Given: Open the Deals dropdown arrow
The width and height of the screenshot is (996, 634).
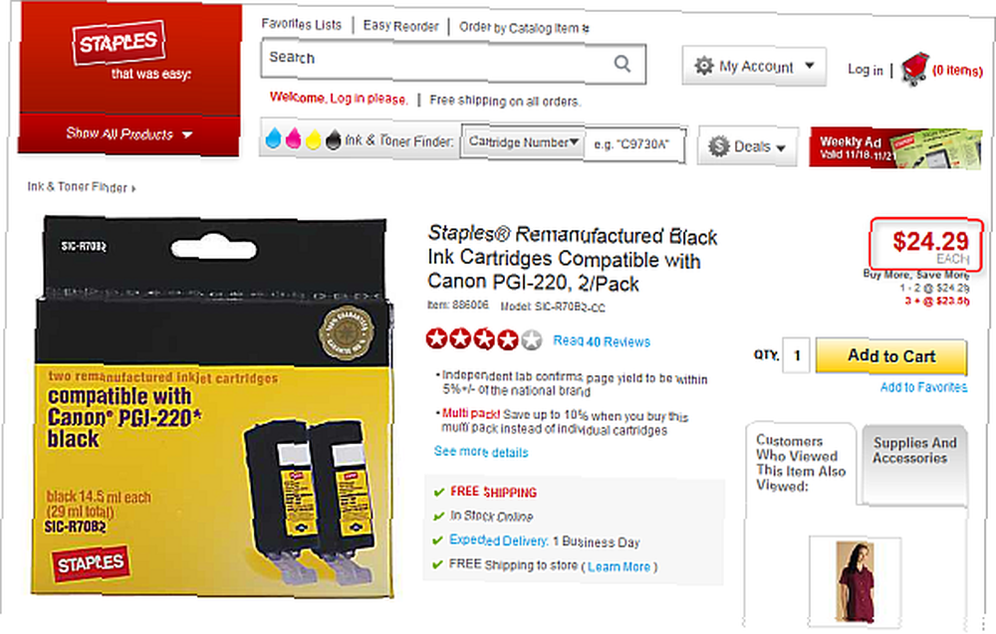Looking at the screenshot, I should click(x=781, y=148).
